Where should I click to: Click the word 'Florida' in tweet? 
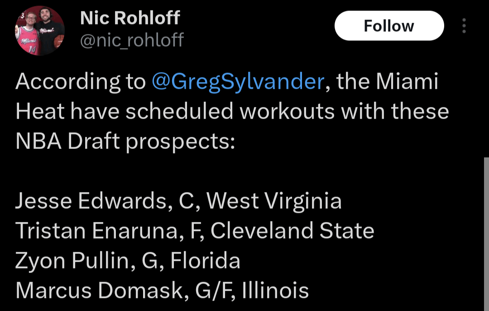(x=205, y=261)
